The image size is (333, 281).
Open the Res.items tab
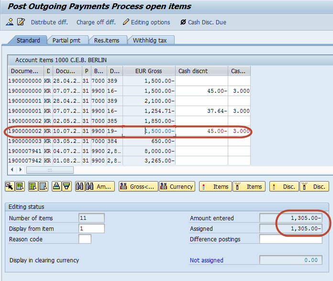tap(106, 41)
